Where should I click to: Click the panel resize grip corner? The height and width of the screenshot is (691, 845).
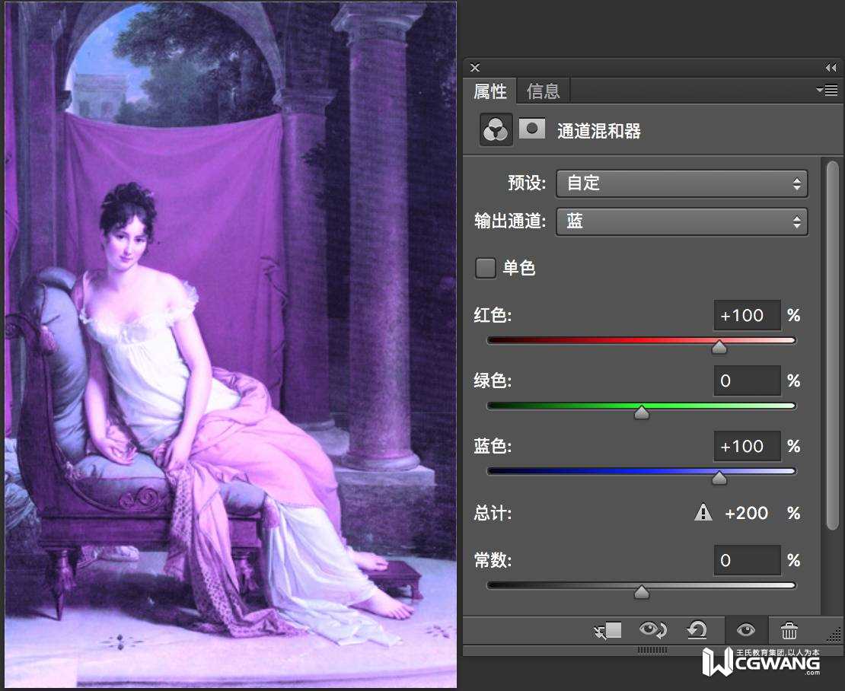[836, 635]
